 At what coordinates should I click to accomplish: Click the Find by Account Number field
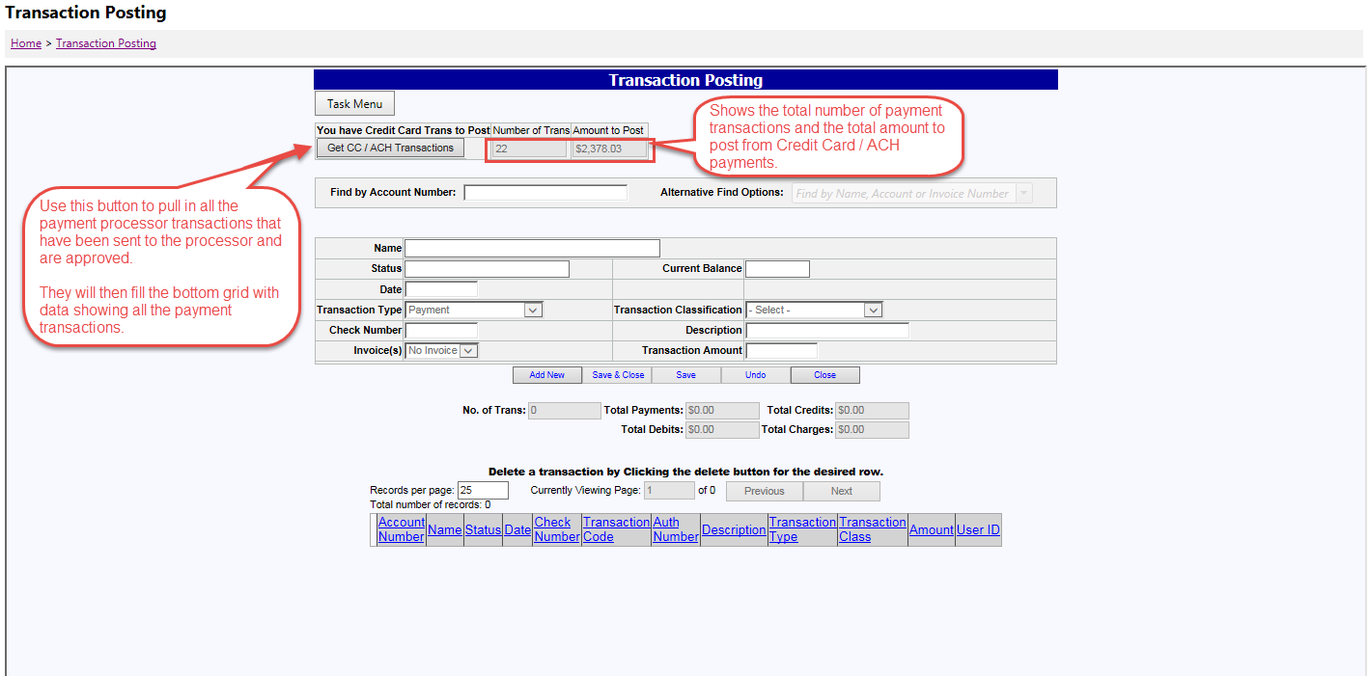click(x=545, y=192)
